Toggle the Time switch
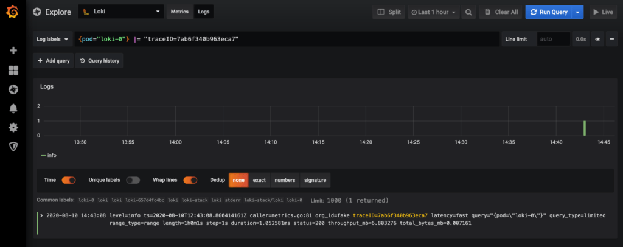The image size is (623, 247). pos(68,180)
